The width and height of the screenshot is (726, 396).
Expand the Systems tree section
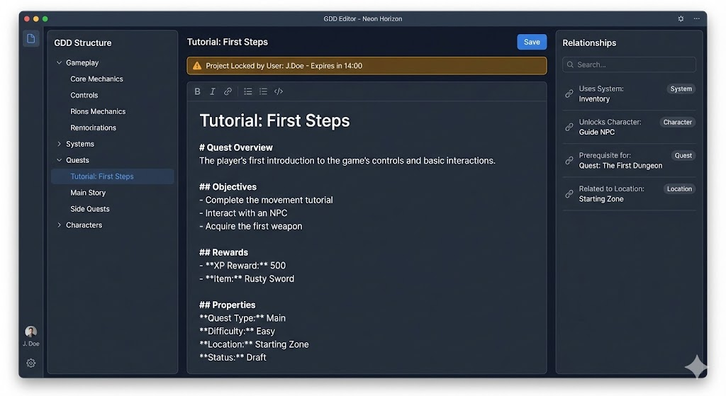click(x=59, y=144)
